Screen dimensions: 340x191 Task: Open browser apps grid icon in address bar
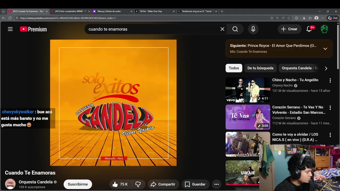coord(271,18)
